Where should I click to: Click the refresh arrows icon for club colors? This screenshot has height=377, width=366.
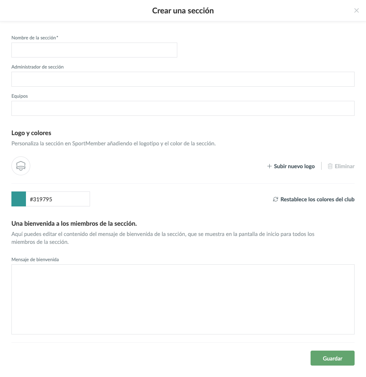point(276,199)
